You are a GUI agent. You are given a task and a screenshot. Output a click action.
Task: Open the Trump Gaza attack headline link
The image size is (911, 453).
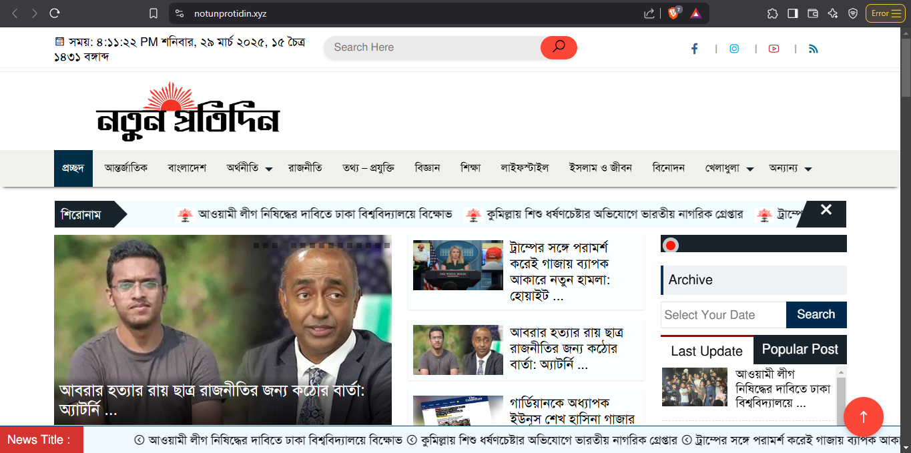(x=559, y=272)
